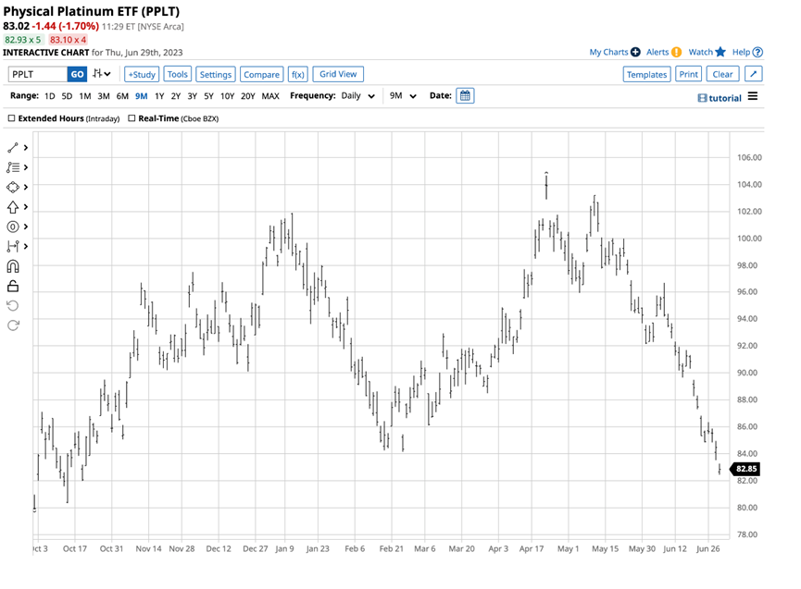Clear the chart with Clear button
Screen dimensions: 801x589
click(x=722, y=74)
